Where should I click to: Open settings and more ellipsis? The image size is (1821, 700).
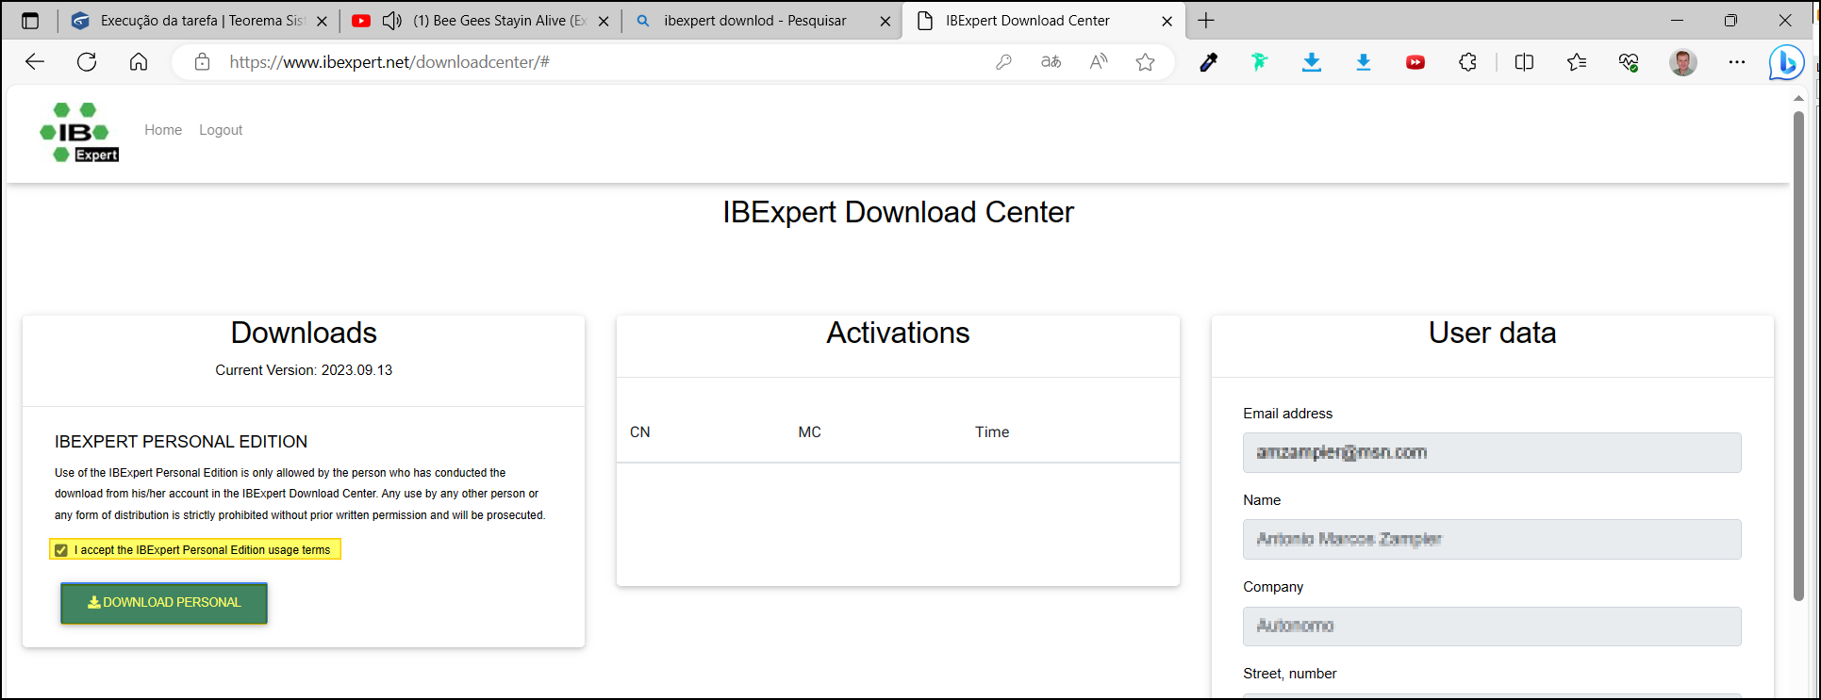[1736, 62]
